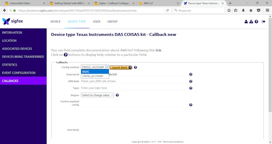Follow the AWS IoT documentation link

point(158,50)
